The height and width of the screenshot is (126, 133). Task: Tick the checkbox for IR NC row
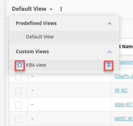(19, 91)
